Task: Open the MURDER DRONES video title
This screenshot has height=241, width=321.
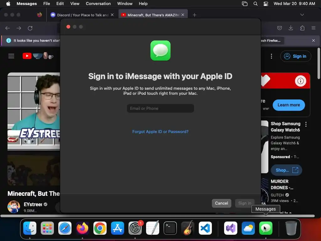Action: coord(282,185)
